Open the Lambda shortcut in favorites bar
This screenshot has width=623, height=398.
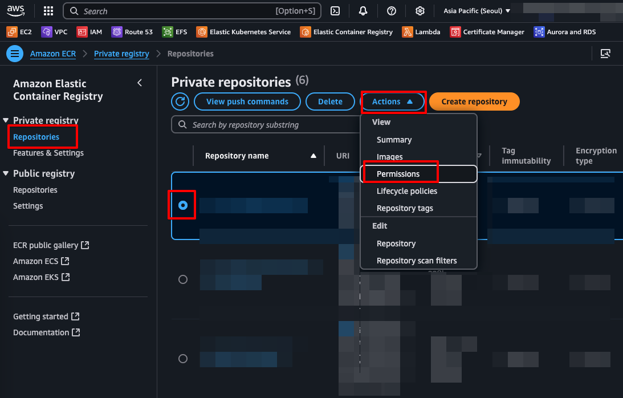pyautogui.click(x=421, y=32)
